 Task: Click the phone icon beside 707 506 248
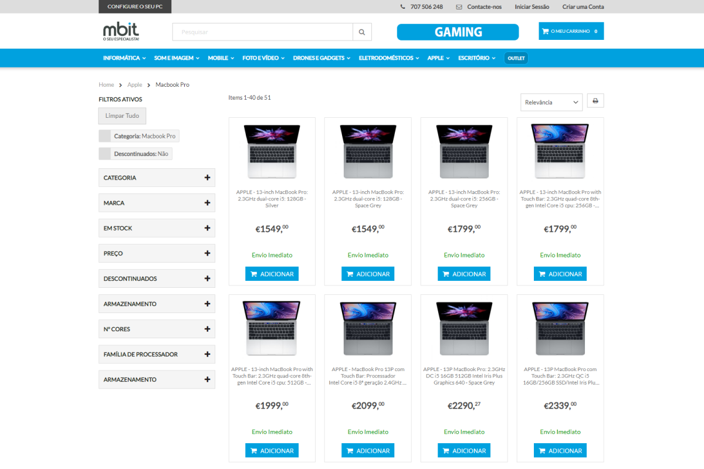click(402, 7)
